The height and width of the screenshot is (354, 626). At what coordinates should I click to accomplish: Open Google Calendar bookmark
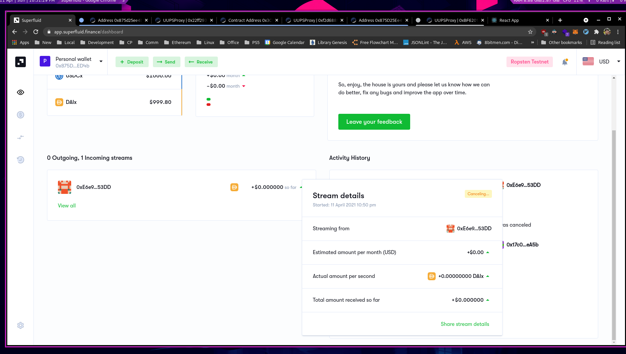[x=285, y=42]
